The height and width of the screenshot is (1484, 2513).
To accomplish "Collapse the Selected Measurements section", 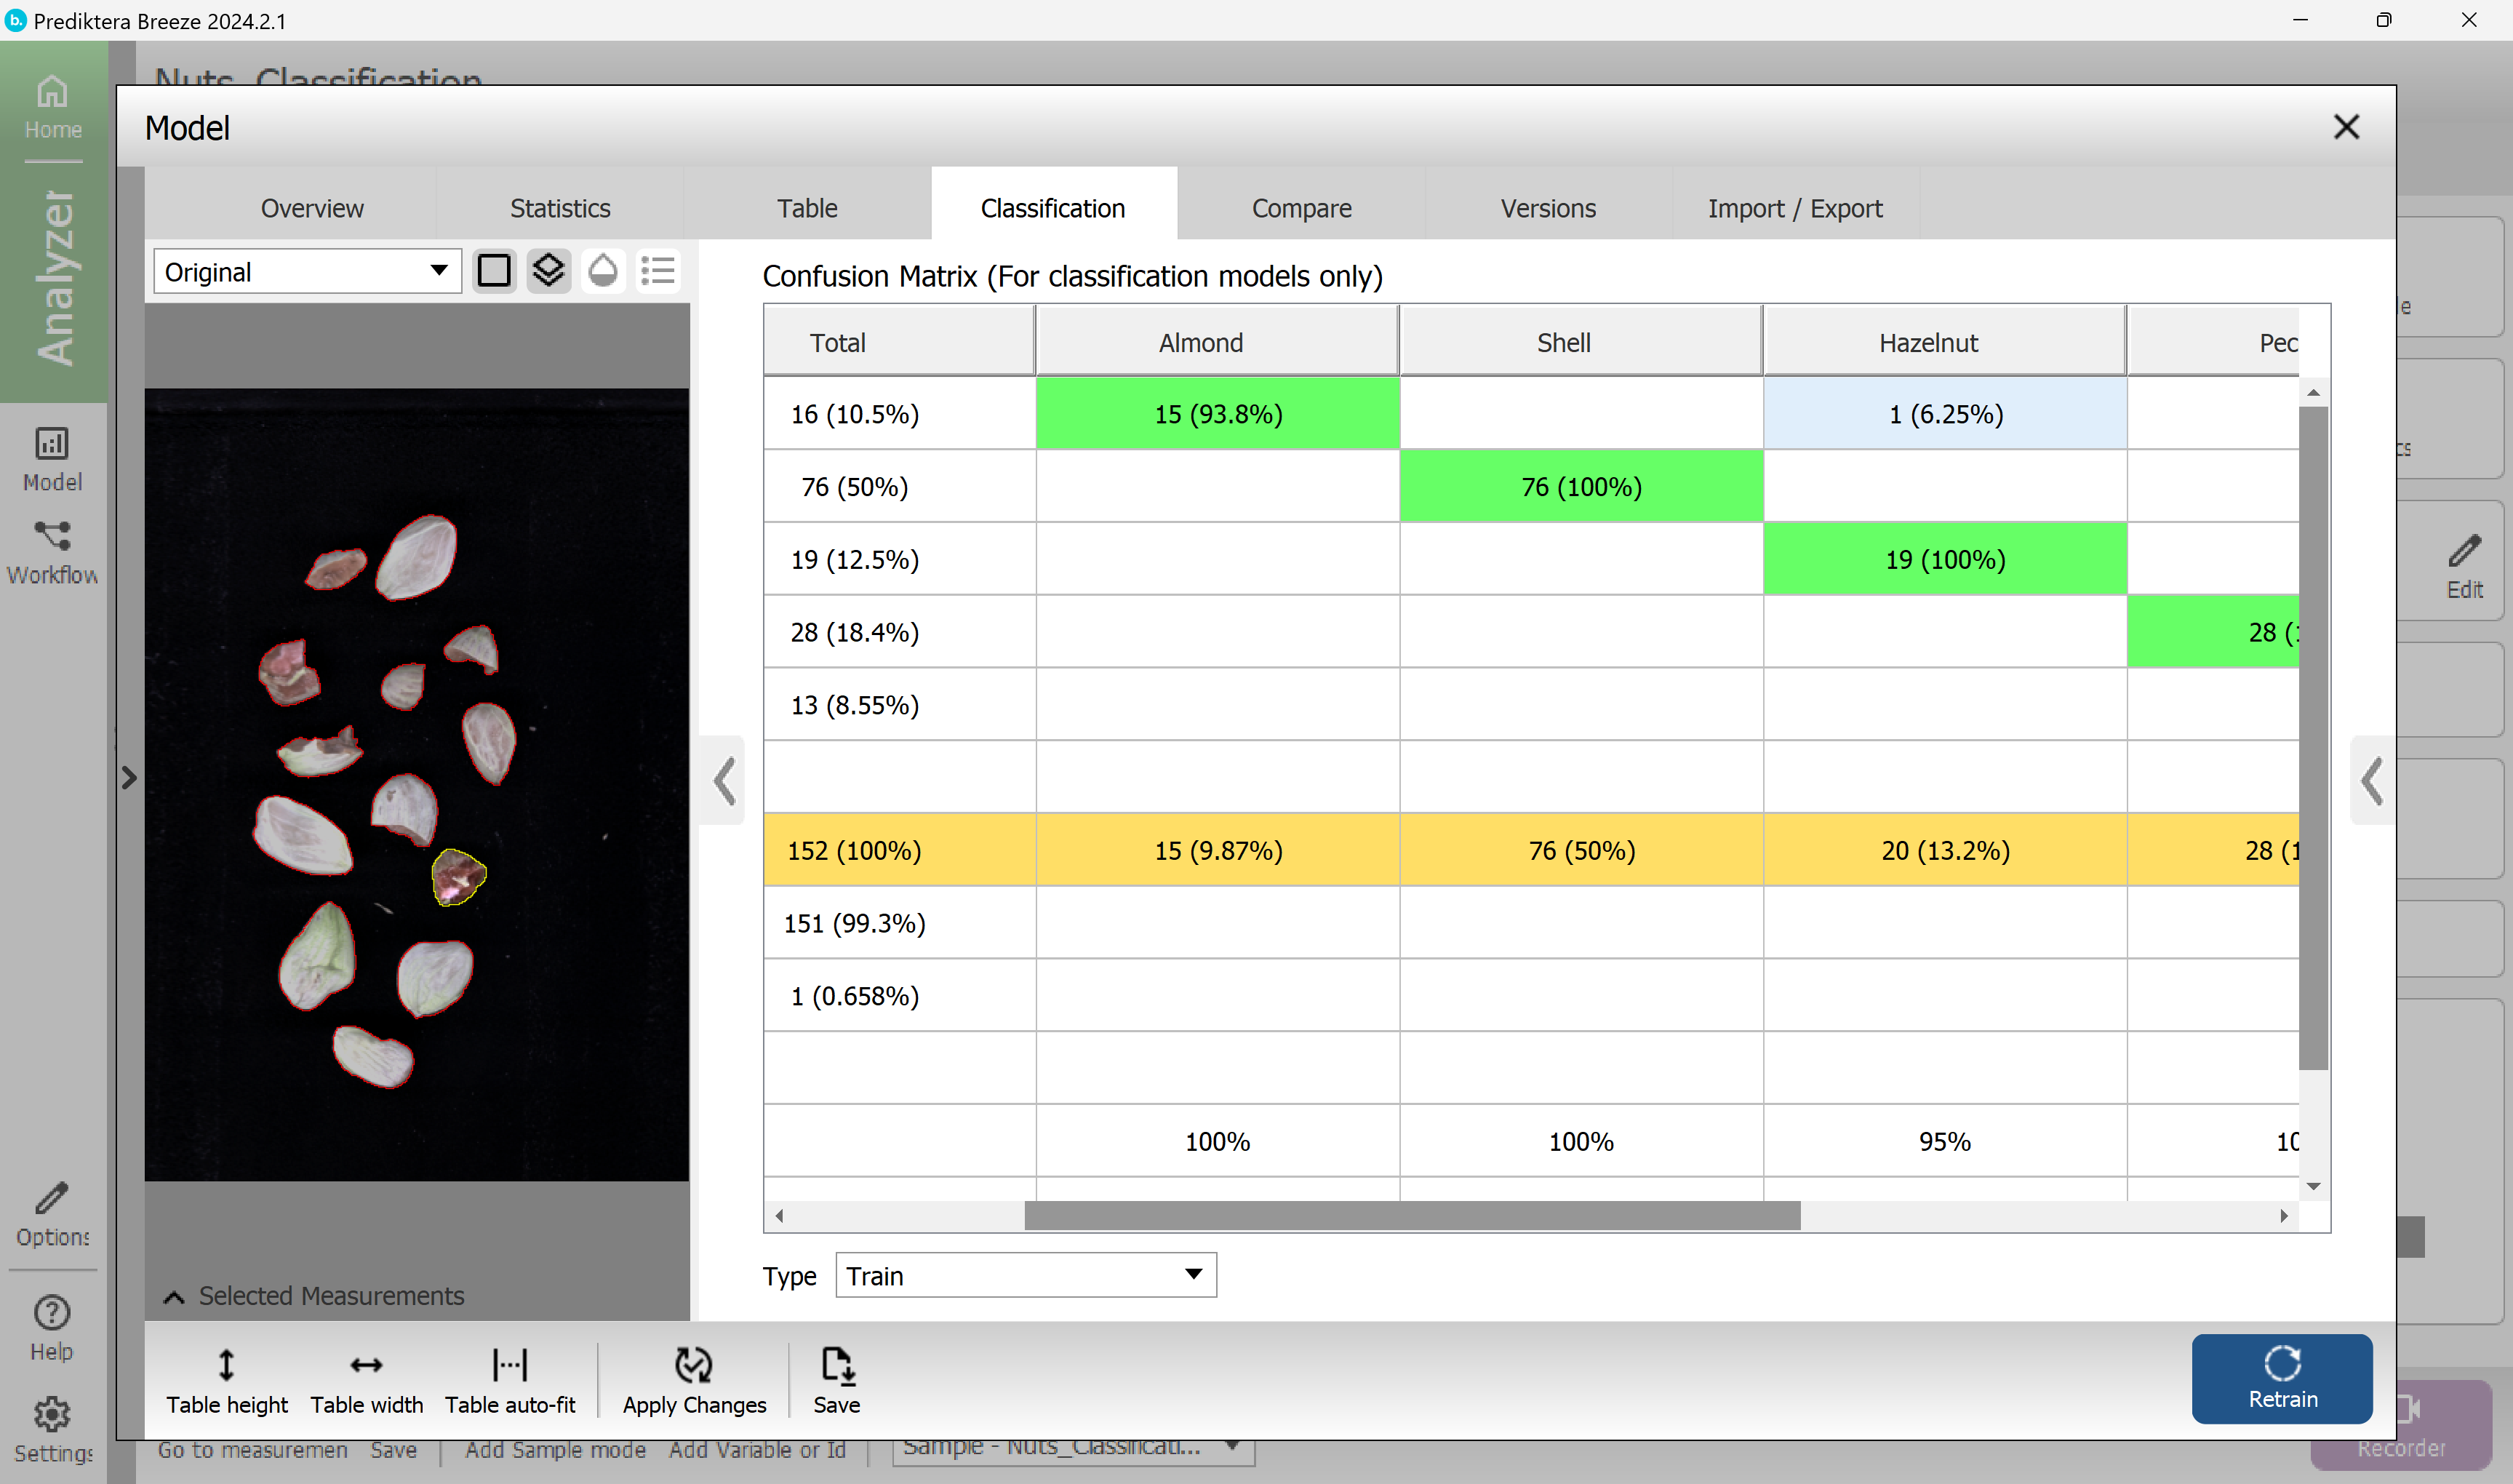I will [174, 1296].
